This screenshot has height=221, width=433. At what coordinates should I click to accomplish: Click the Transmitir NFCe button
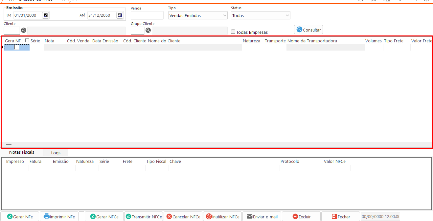tap(144, 217)
